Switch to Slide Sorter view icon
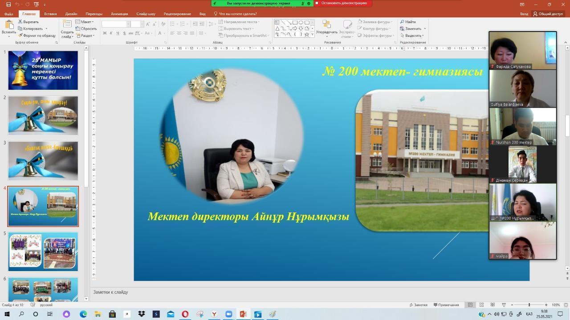The width and height of the screenshot is (570, 320). pyautogui.click(x=481, y=305)
